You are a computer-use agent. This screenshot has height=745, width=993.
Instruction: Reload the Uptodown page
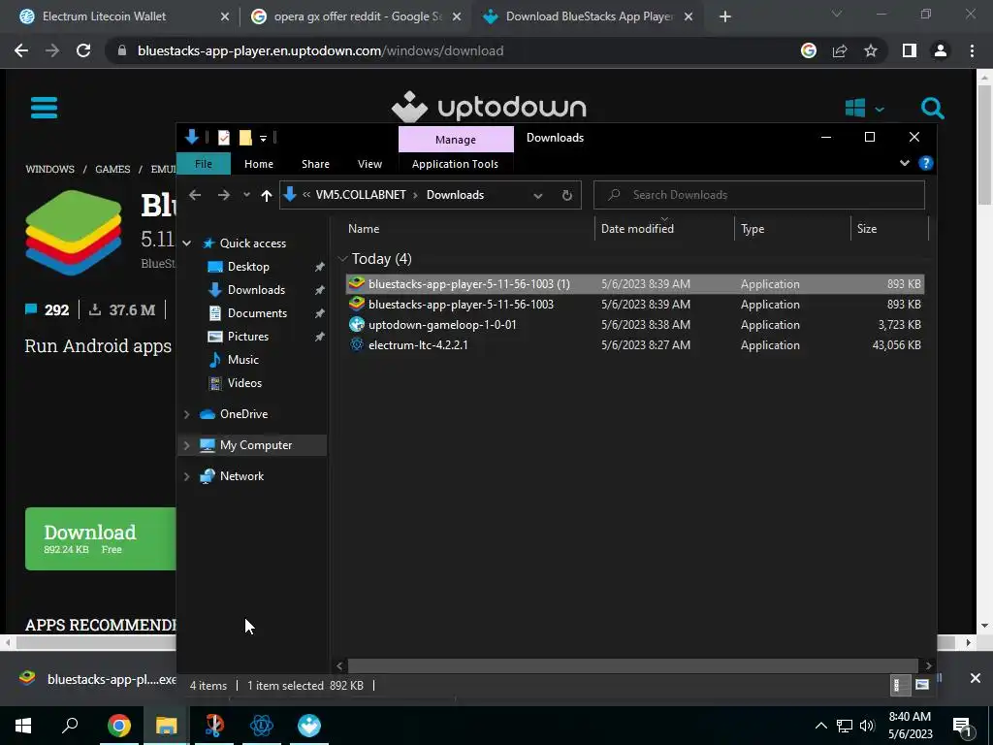coord(83,50)
